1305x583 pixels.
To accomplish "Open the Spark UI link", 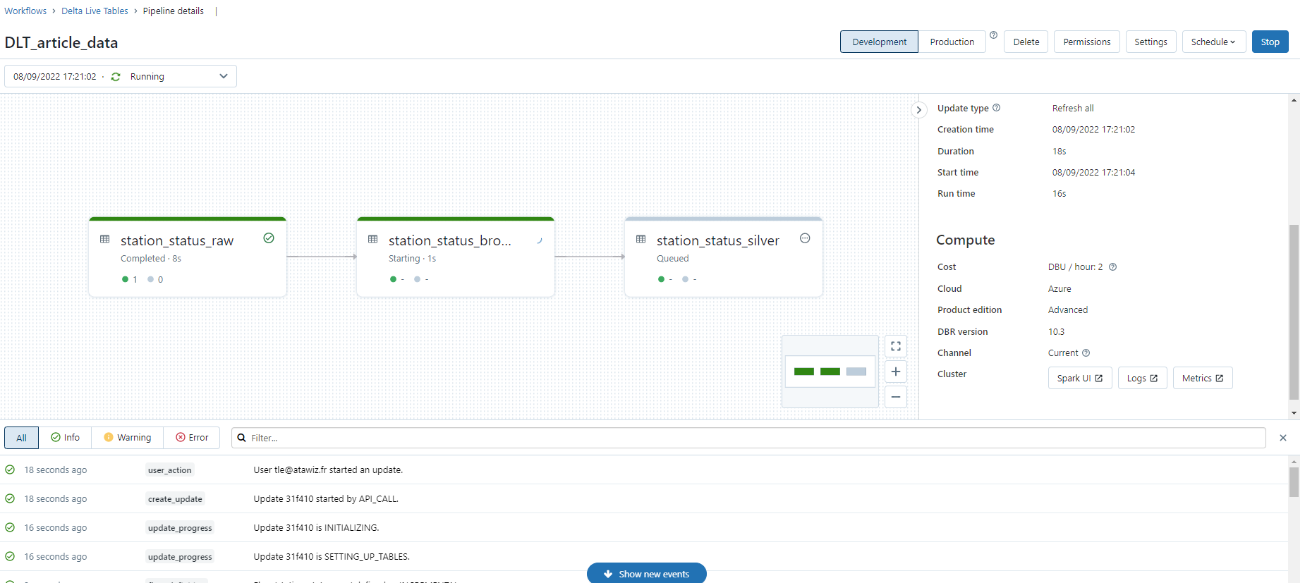I will [1079, 379].
